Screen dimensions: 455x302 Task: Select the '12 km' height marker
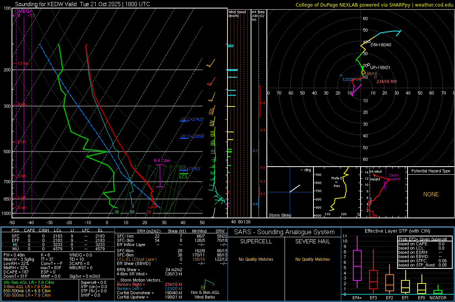pyautogui.click(x=23, y=63)
